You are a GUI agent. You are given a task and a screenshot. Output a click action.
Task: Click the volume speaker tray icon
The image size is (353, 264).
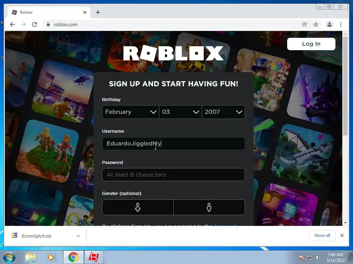(318, 257)
